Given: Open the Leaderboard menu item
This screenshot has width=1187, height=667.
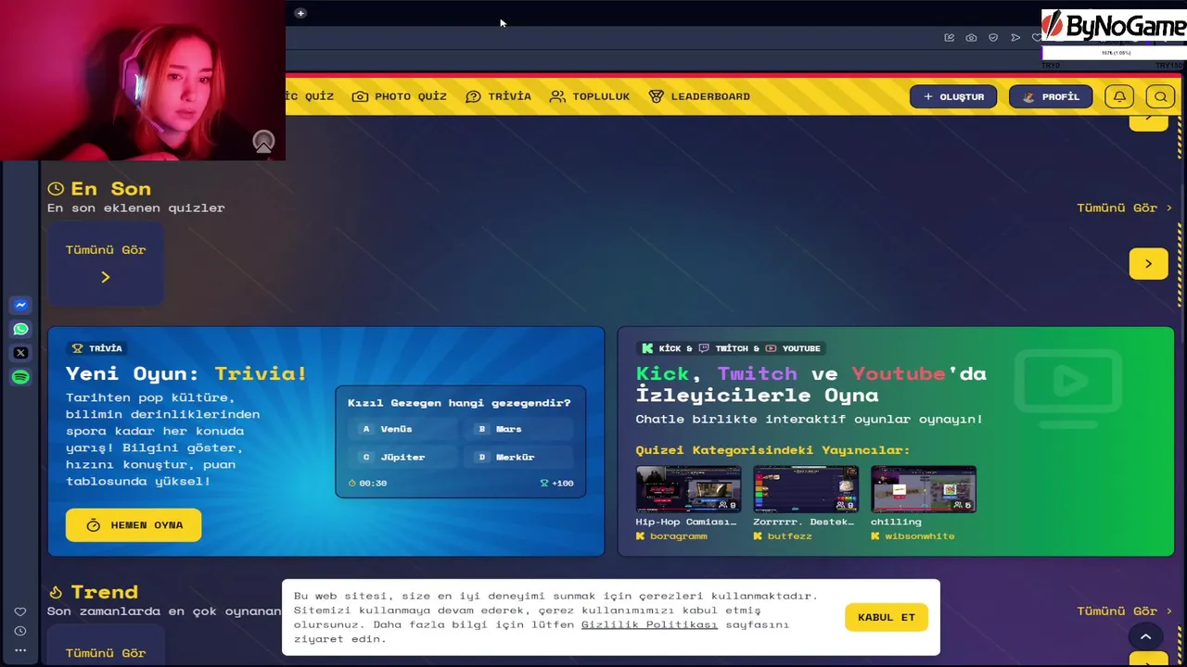Looking at the screenshot, I should click(699, 96).
